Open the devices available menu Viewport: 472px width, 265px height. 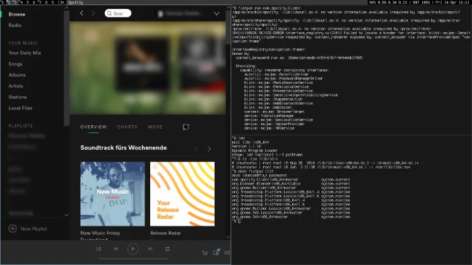[216, 252]
